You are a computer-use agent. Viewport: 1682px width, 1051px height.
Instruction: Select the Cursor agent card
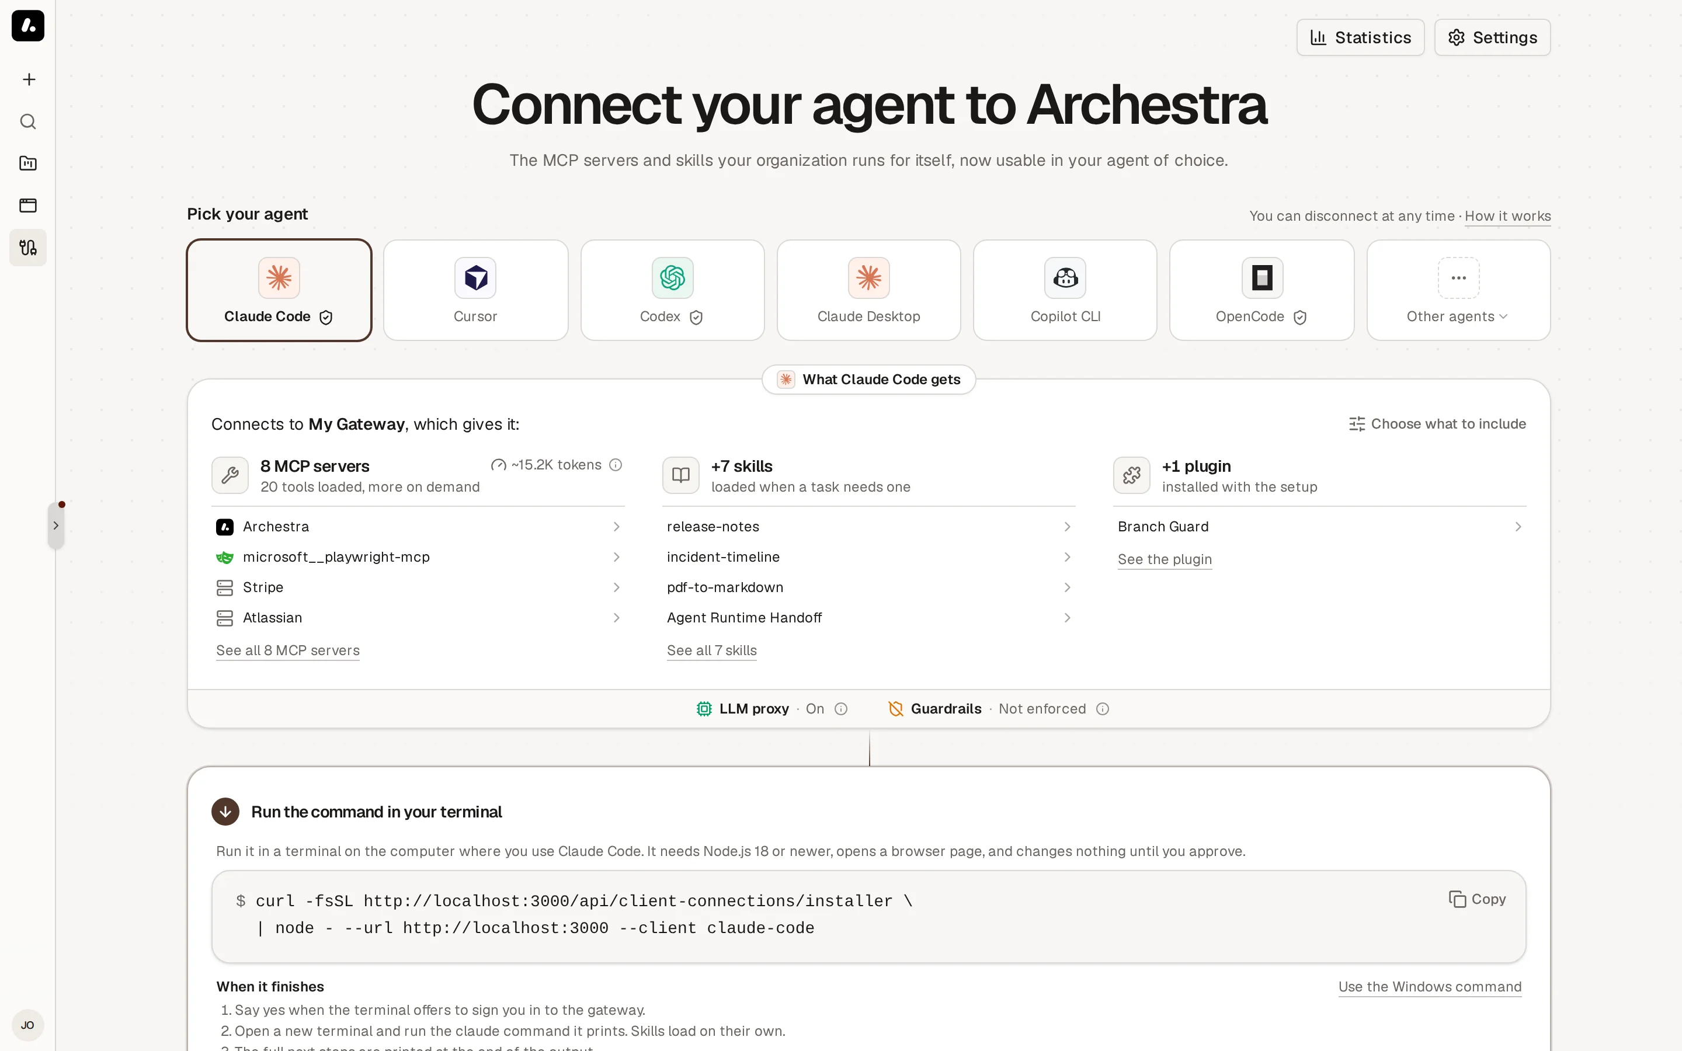coord(475,290)
